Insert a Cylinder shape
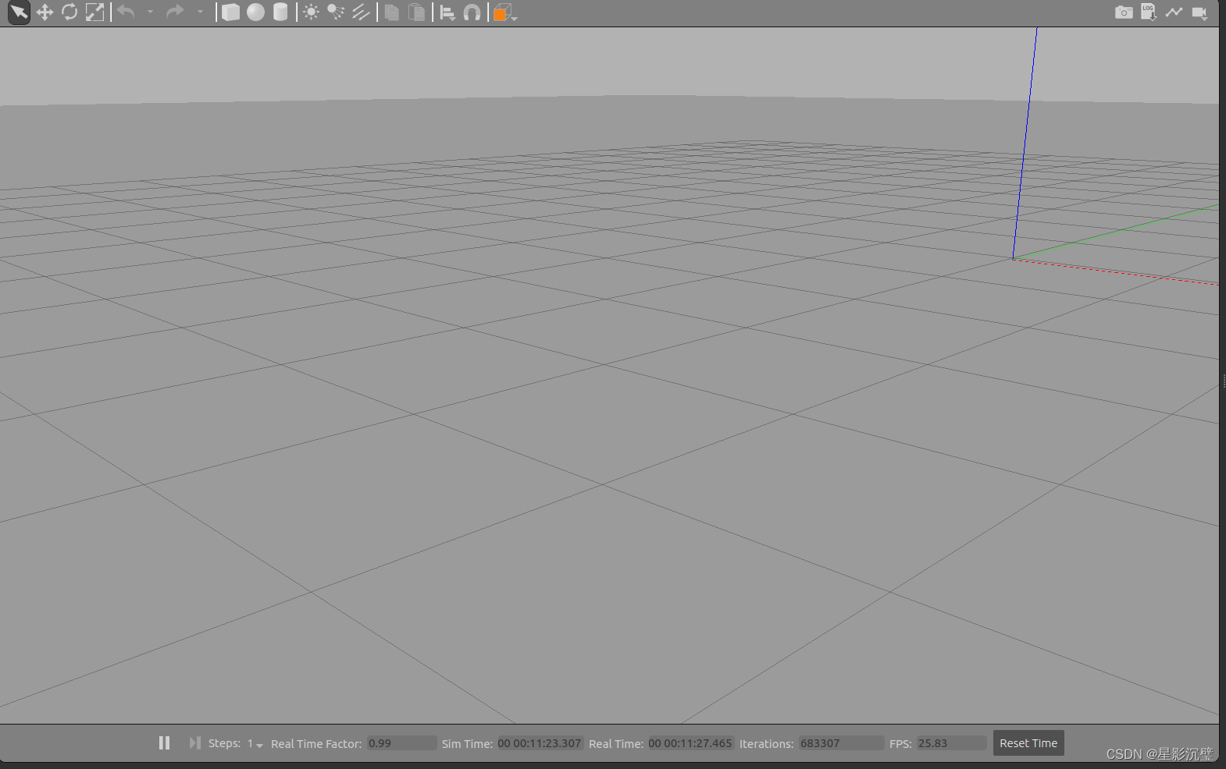The height and width of the screenshot is (769, 1226). click(x=280, y=12)
